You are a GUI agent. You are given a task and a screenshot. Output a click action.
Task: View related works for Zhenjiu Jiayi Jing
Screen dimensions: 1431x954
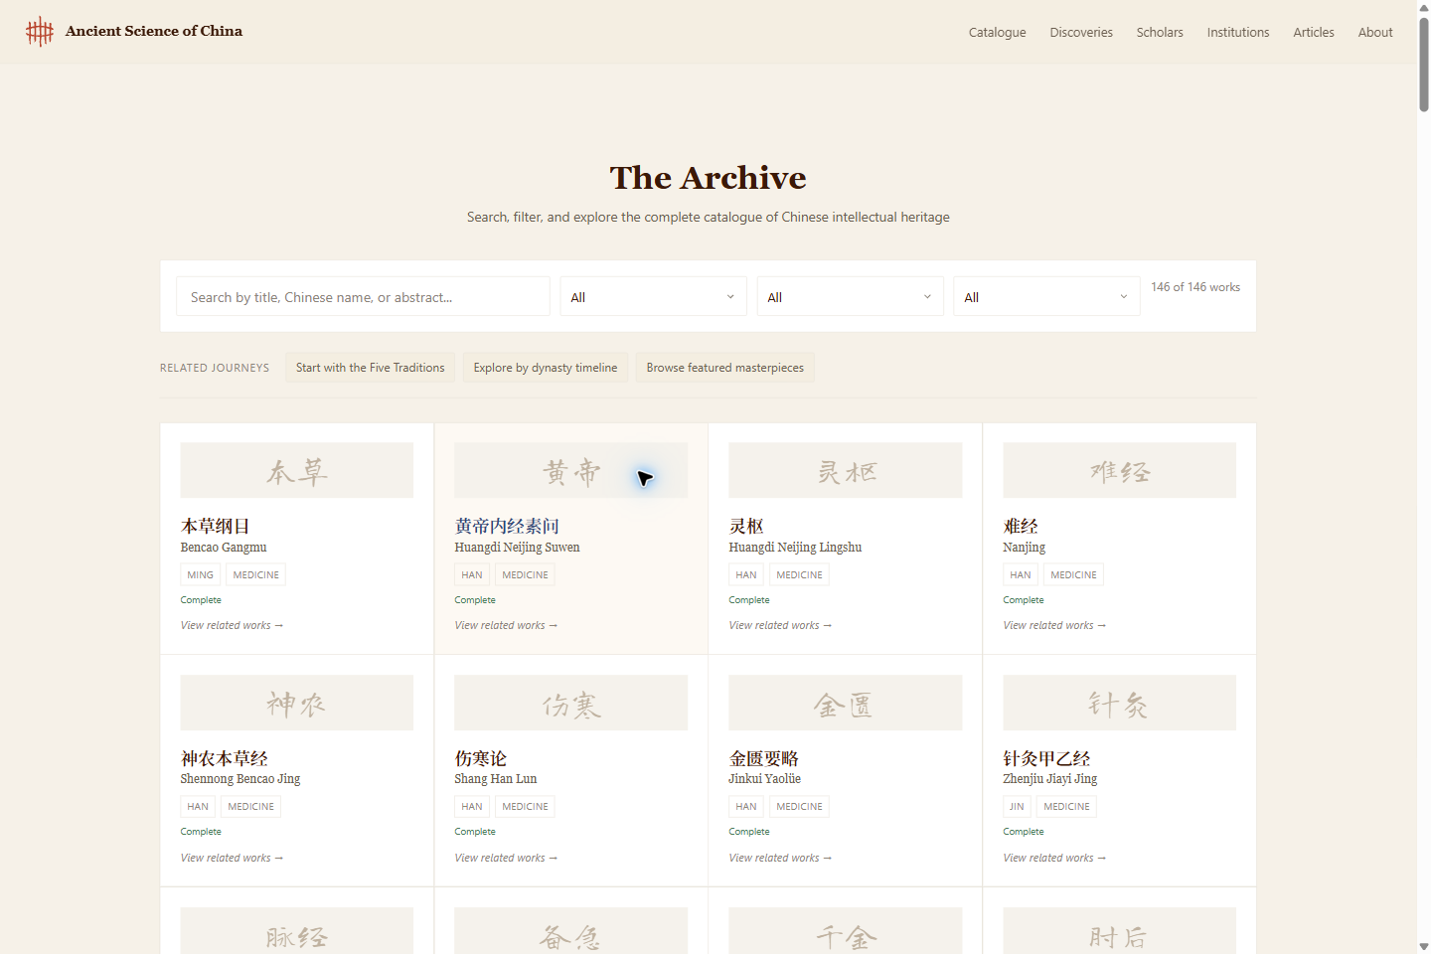pyautogui.click(x=1054, y=858)
